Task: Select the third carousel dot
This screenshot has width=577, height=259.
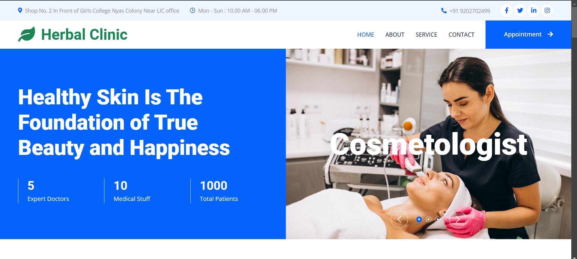Action: (438, 219)
